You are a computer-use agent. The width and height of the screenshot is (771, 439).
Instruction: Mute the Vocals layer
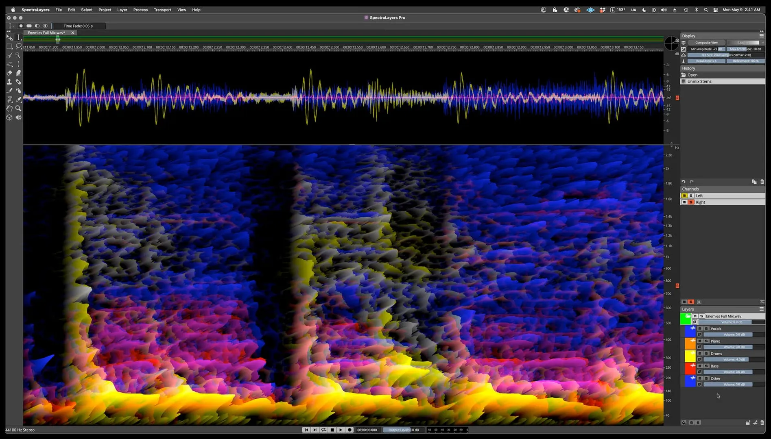click(x=700, y=328)
